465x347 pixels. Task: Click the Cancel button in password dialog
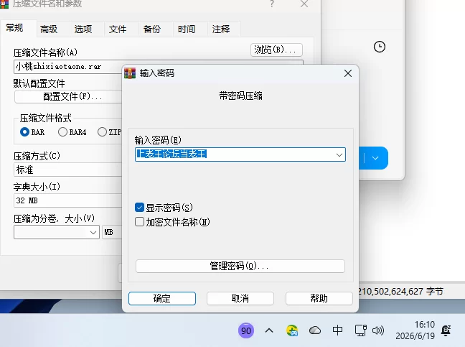pyautogui.click(x=240, y=298)
